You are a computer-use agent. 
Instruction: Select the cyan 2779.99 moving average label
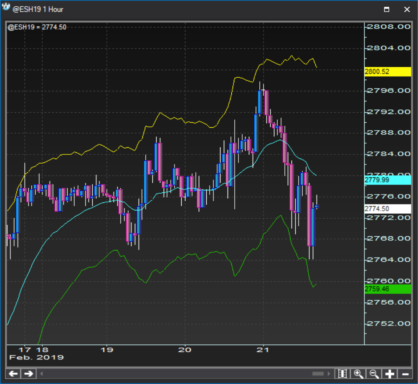point(388,180)
